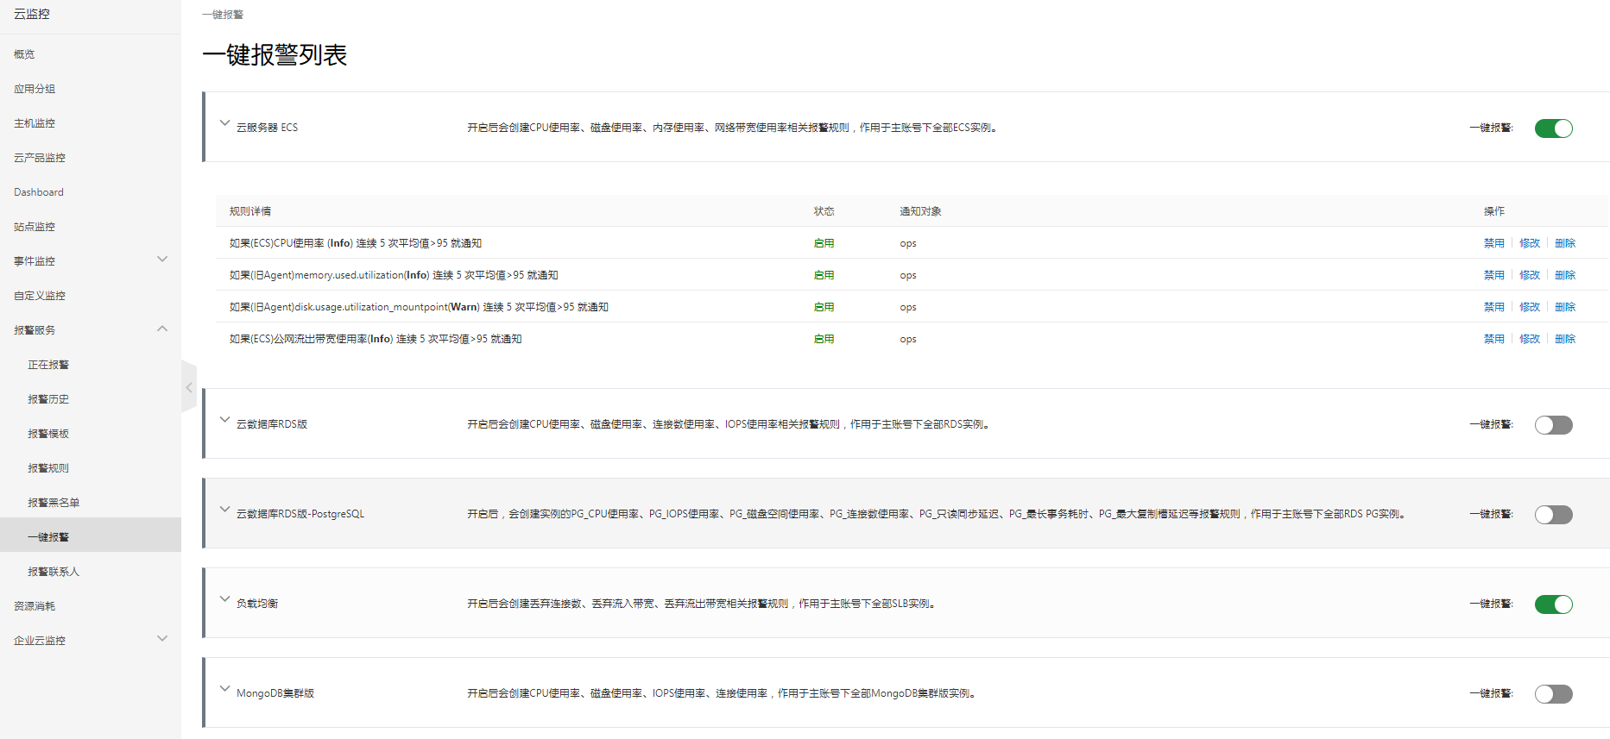
Task: Click 修改 for the memory.used.utilization rule
Action: pyautogui.click(x=1529, y=275)
